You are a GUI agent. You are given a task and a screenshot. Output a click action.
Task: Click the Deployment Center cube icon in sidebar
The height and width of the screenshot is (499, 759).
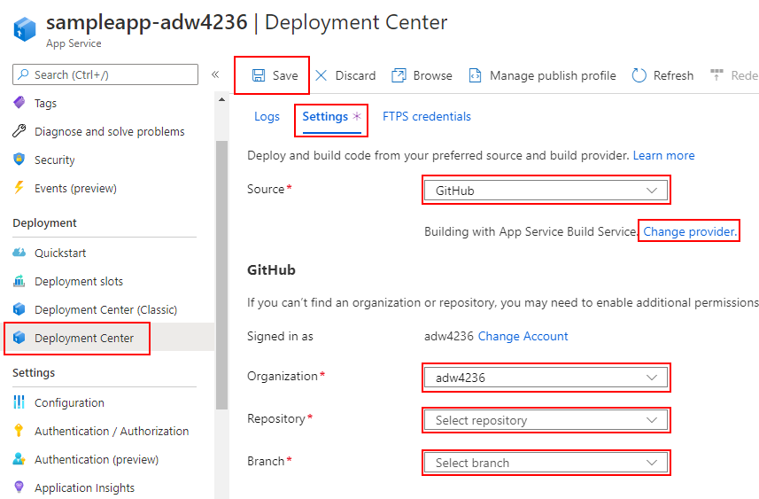point(19,338)
